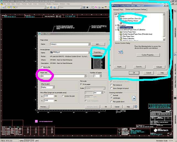Open the Page setup Name dropdown
Image resolution: width=177 pixels, height=142 pixels.
tap(89, 44)
